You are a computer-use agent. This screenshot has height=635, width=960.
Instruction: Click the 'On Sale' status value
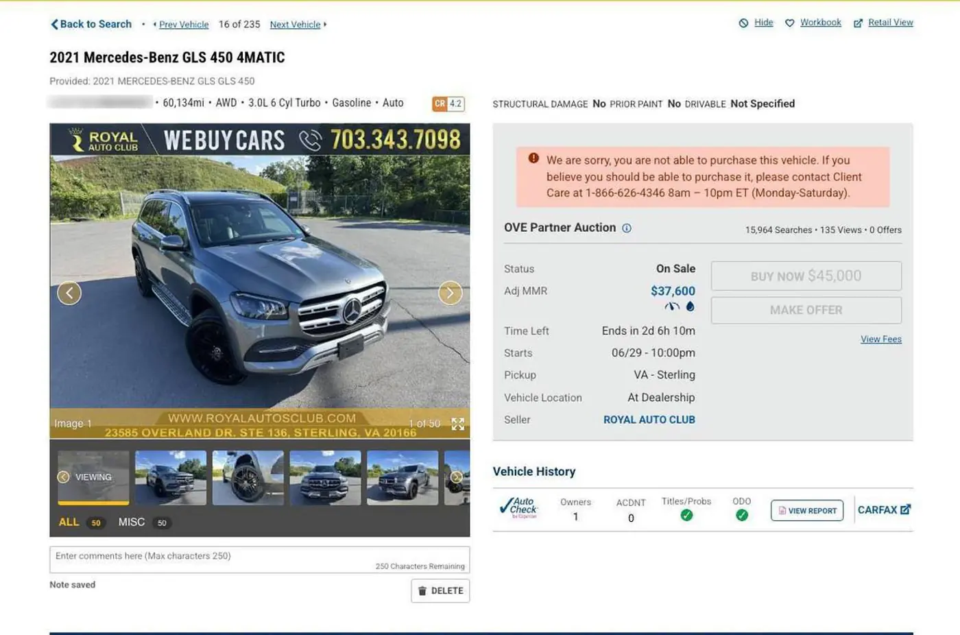click(x=675, y=269)
